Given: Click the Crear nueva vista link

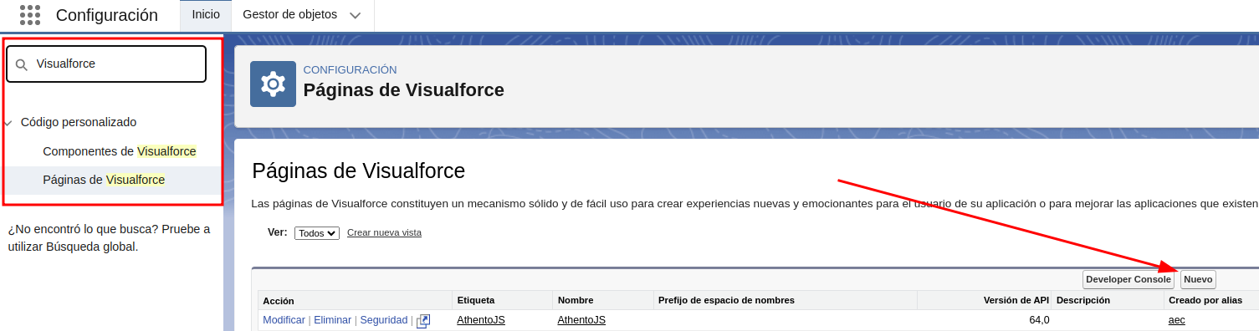Looking at the screenshot, I should click(x=384, y=232).
